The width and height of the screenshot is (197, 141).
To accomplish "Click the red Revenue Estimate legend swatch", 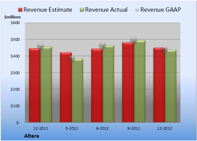I will (20, 10).
